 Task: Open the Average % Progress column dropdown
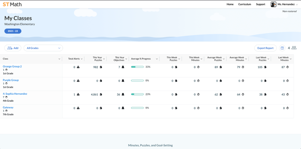[157, 59]
